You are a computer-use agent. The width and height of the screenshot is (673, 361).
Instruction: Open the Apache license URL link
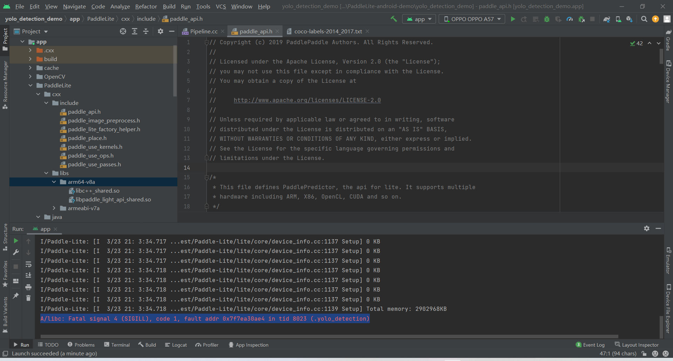(307, 100)
